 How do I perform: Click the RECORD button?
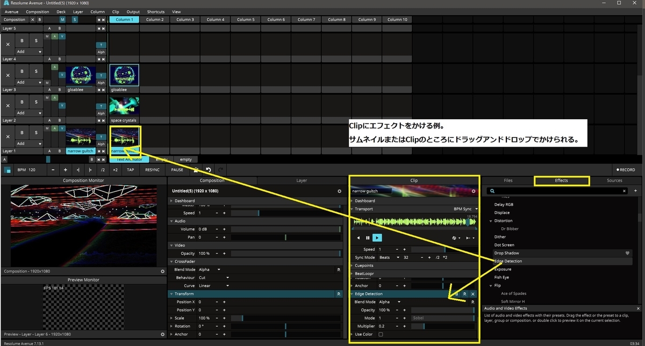click(x=626, y=170)
